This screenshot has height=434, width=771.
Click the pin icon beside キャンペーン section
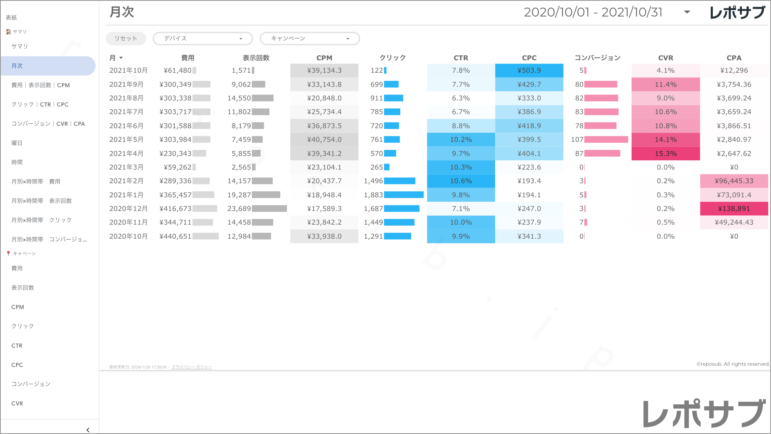click(x=8, y=254)
